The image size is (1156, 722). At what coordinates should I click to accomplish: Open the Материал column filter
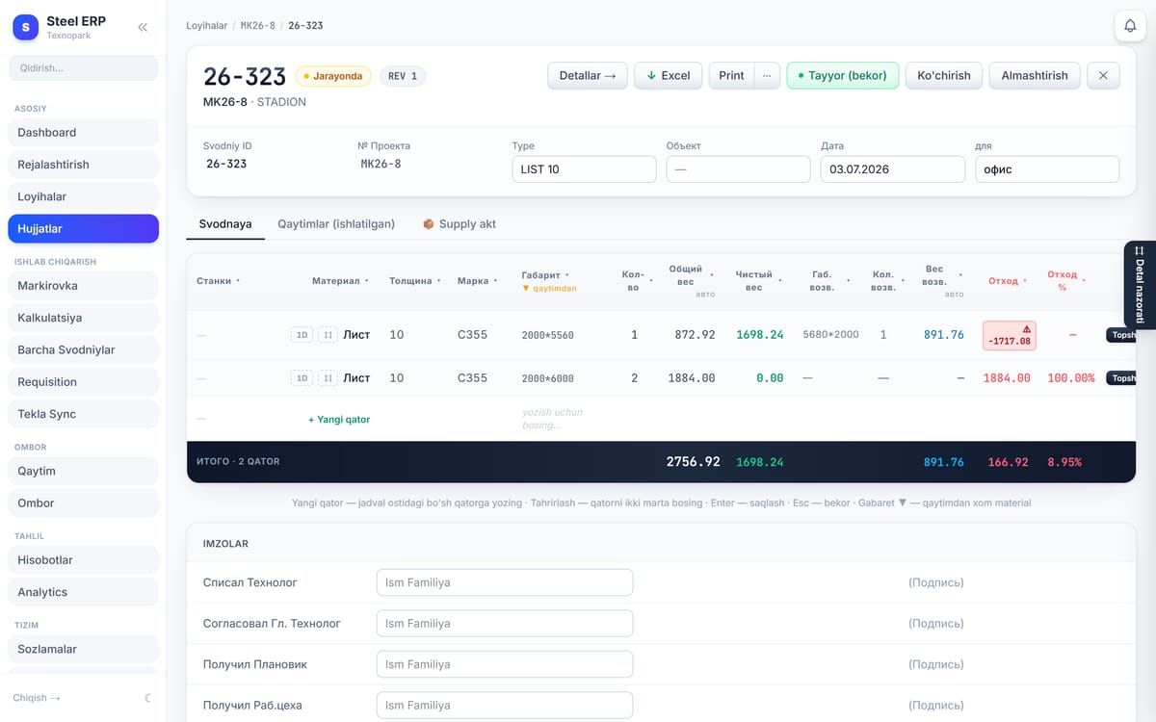point(367,281)
